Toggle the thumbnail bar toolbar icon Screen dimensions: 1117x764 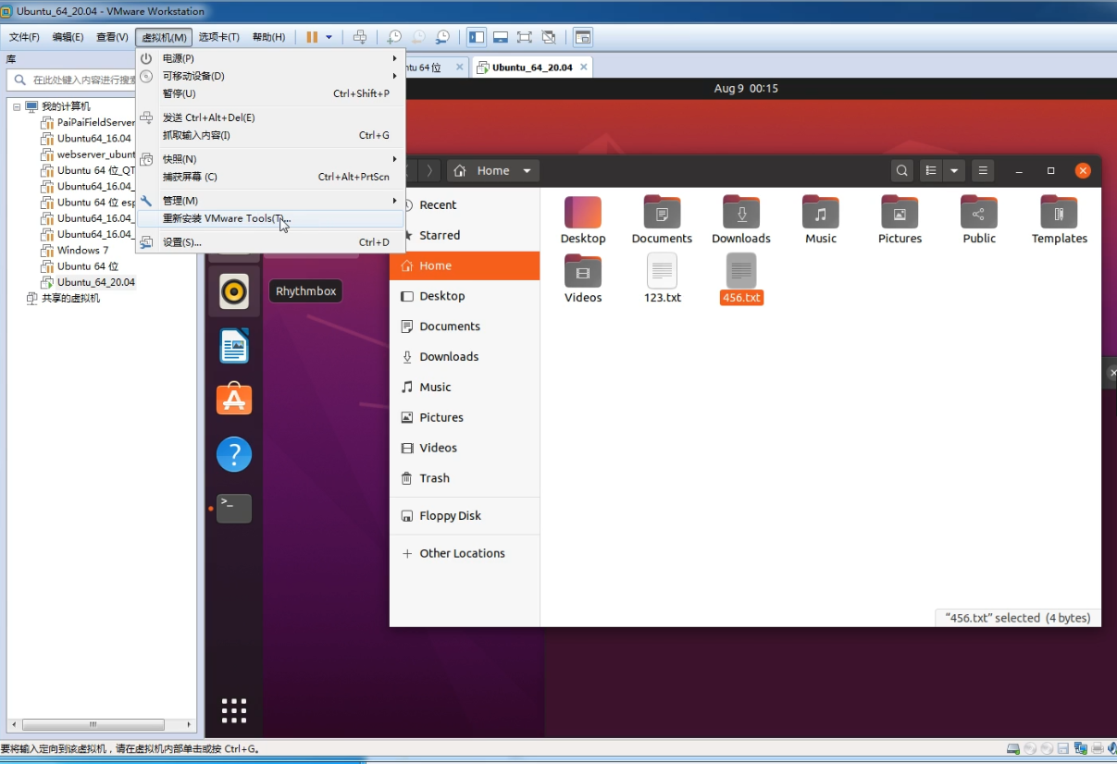click(501, 37)
